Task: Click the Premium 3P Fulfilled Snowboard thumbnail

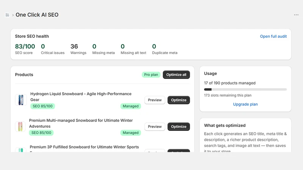Action: (x=20, y=150)
